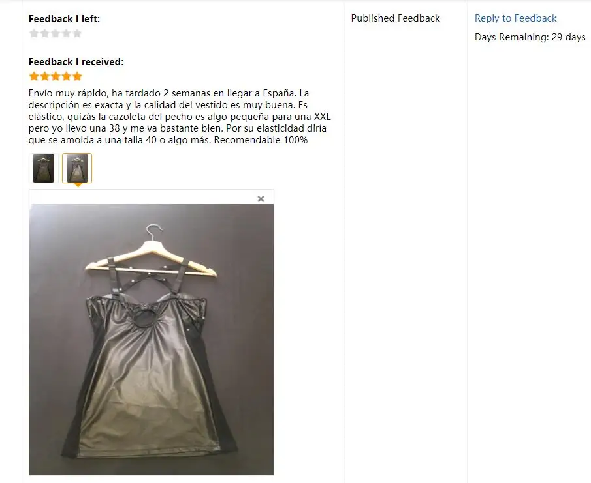Click the Published Feedback status text
The image size is (591, 483).
click(x=395, y=18)
